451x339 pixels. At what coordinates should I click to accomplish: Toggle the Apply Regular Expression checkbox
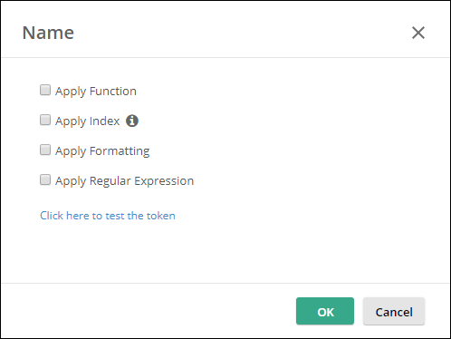pos(45,179)
